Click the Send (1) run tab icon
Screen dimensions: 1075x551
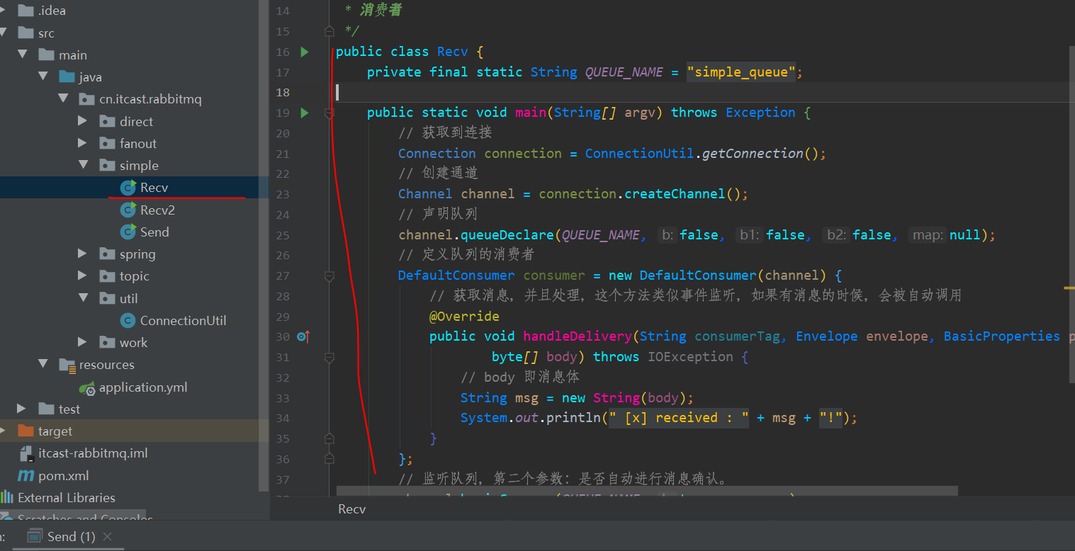click(x=35, y=536)
